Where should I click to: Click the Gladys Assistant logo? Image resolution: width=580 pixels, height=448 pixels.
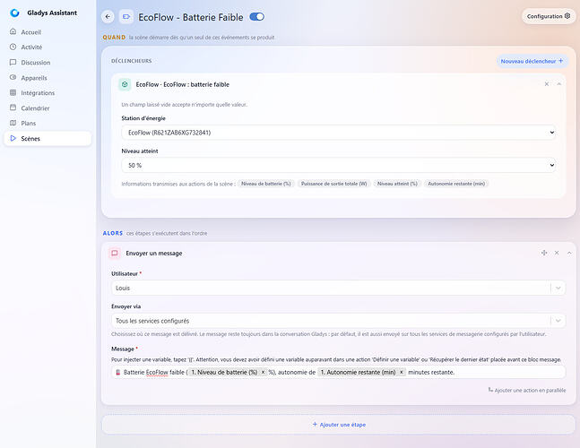pyautogui.click(x=15, y=13)
